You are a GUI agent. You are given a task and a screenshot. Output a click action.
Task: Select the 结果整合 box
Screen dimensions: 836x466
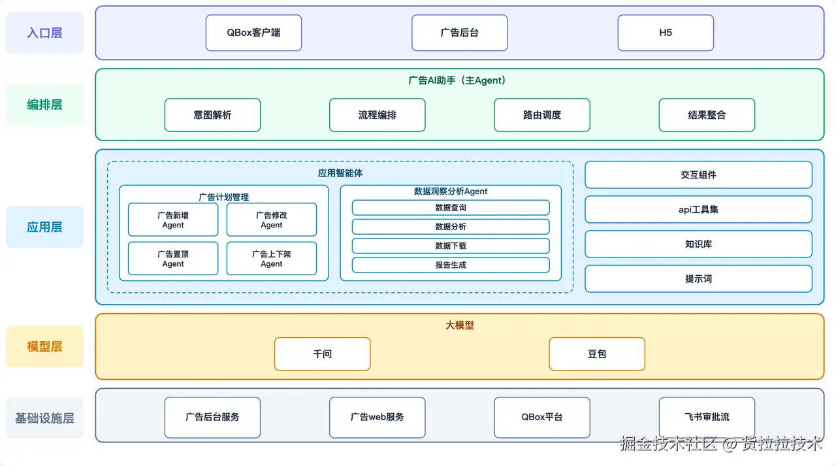tap(707, 115)
